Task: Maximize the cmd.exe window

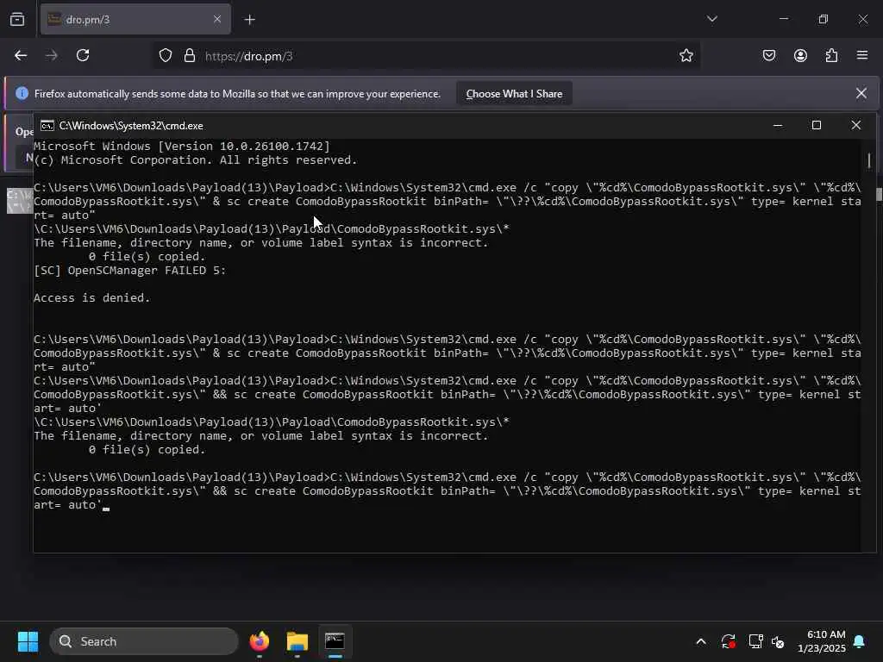Action: [817, 126]
